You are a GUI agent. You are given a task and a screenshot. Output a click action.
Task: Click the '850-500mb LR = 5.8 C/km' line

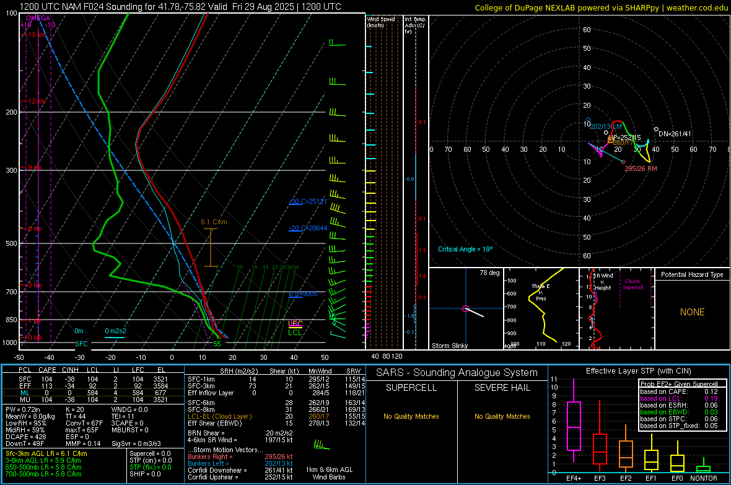click(x=43, y=467)
